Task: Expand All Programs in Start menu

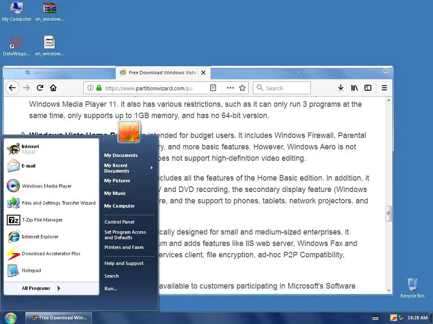Action: click(51, 288)
